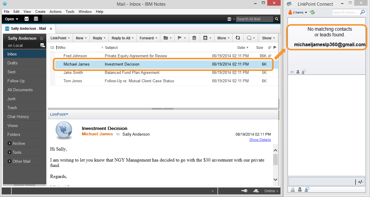Click the Show Details link
Image resolution: width=370 pixels, height=197 pixels.
click(x=260, y=139)
